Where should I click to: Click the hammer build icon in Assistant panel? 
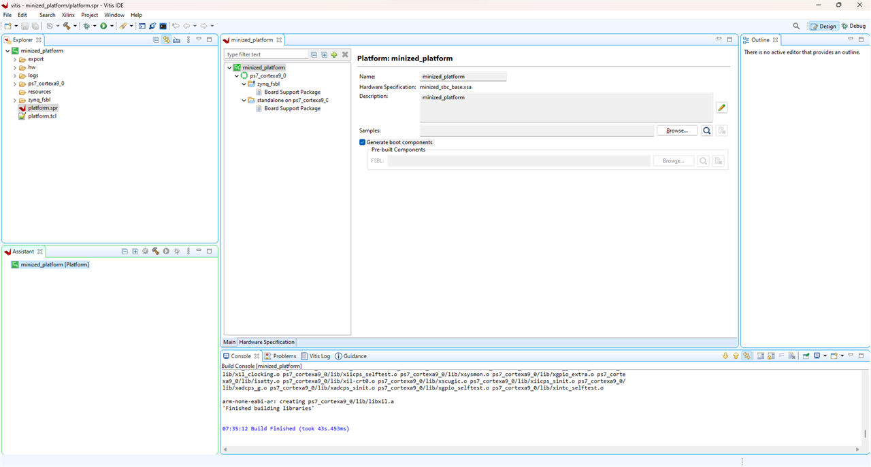(155, 252)
